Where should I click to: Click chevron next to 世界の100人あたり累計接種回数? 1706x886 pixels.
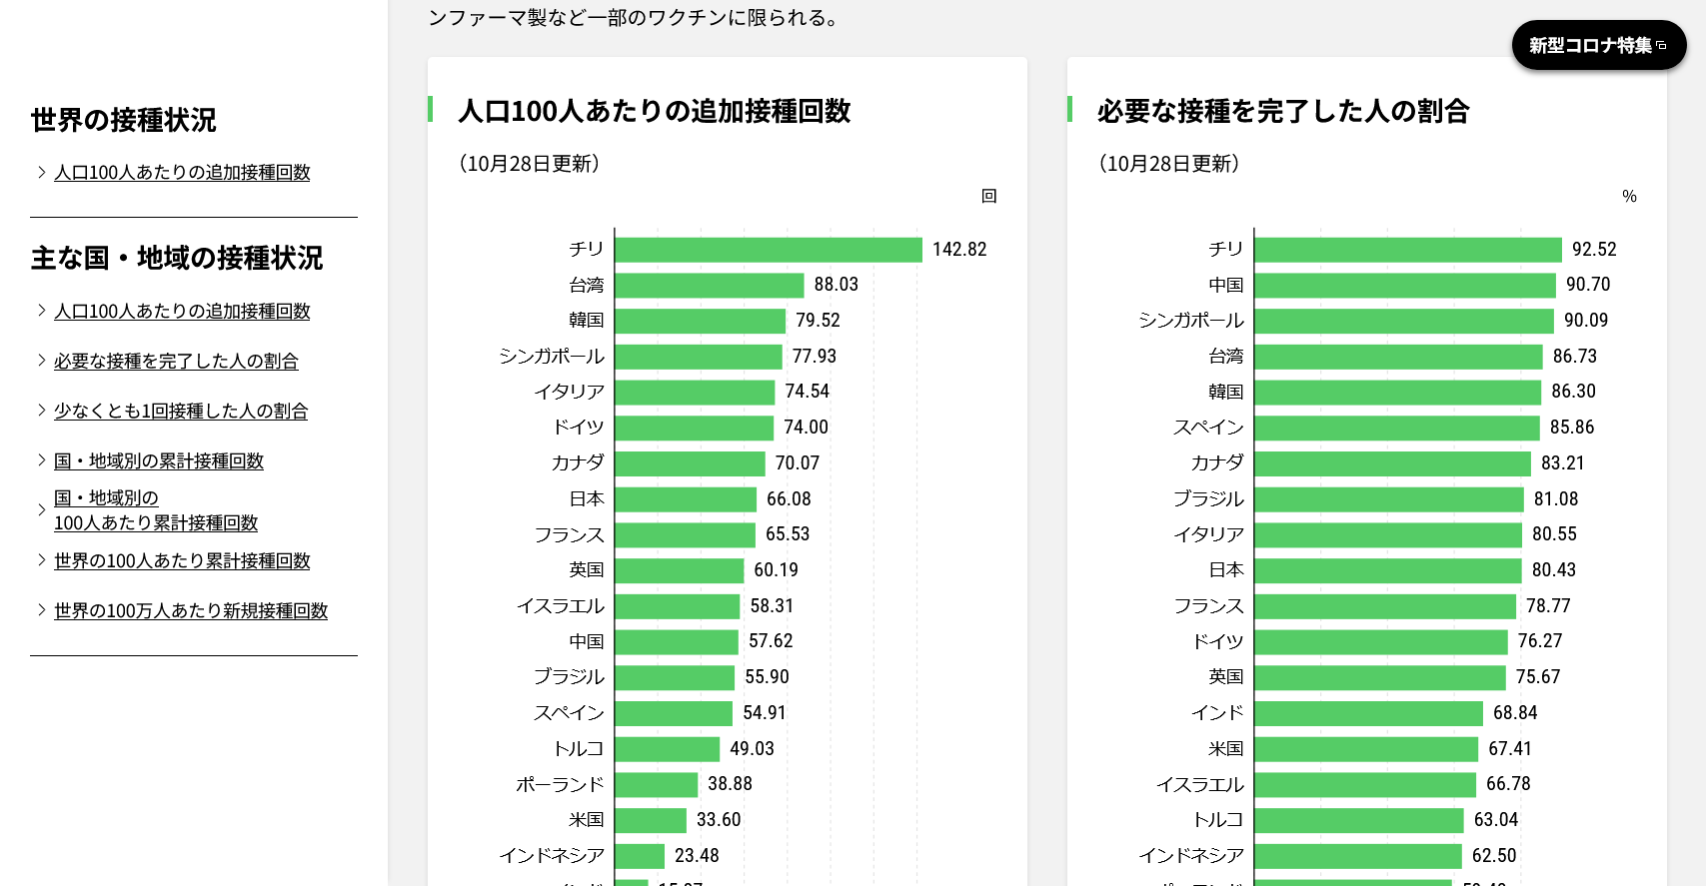[x=41, y=560]
